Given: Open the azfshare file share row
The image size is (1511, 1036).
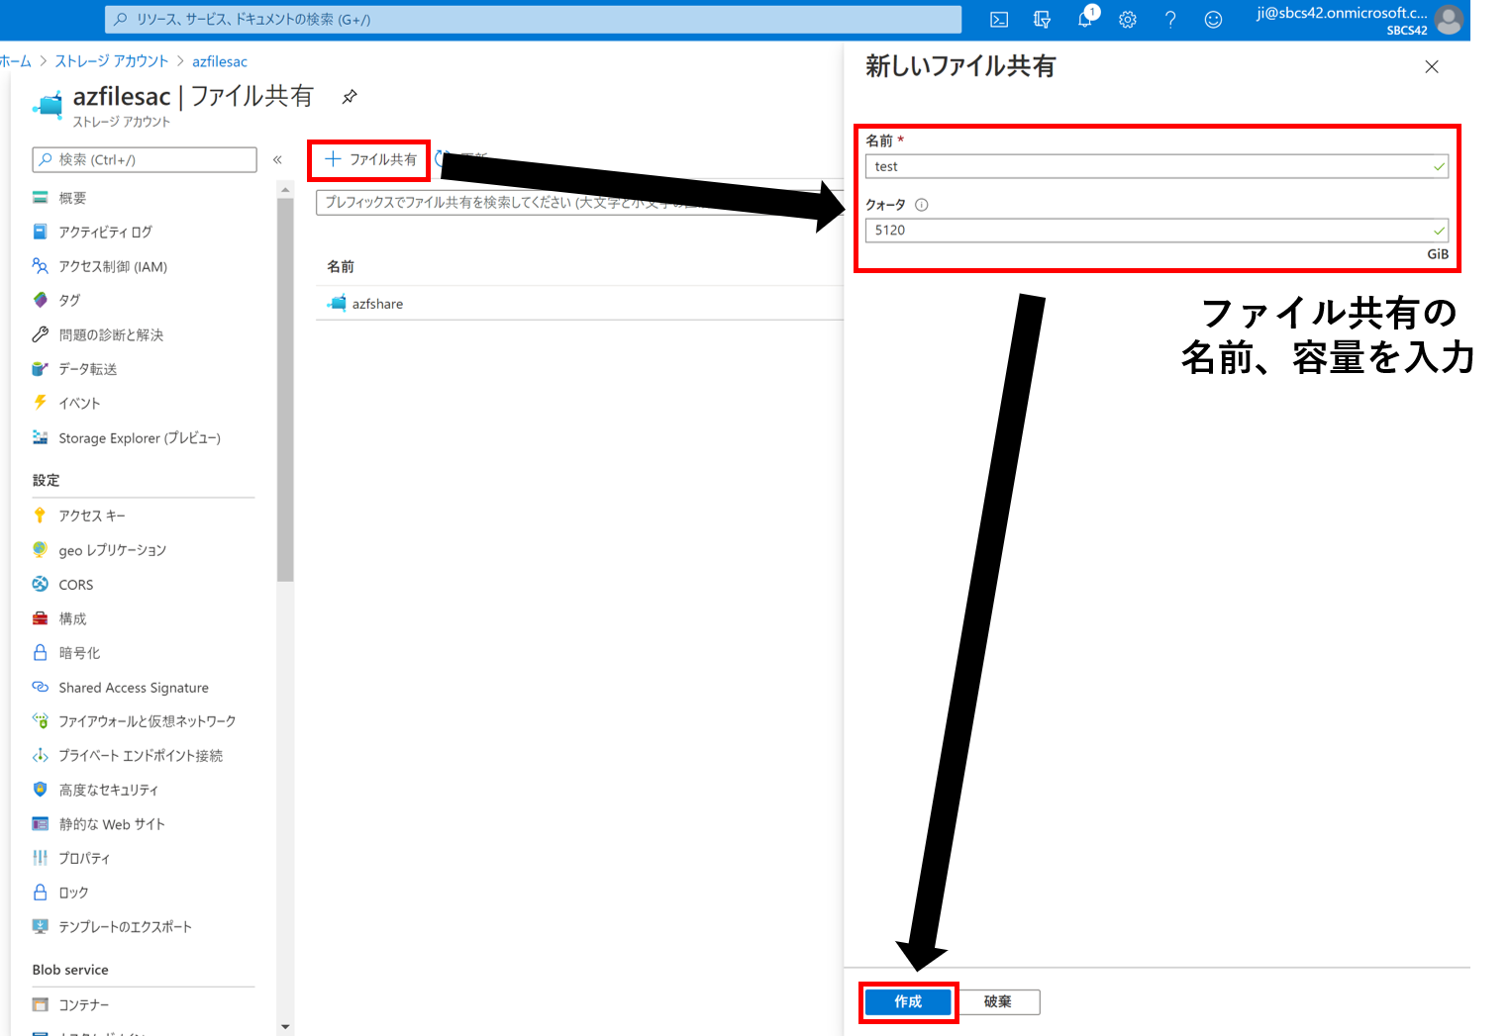Looking at the screenshot, I should (x=579, y=304).
